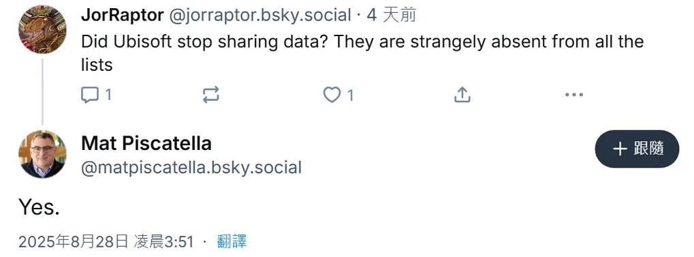
Task: Click the 4 天前 timestamp
Action: (392, 15)
